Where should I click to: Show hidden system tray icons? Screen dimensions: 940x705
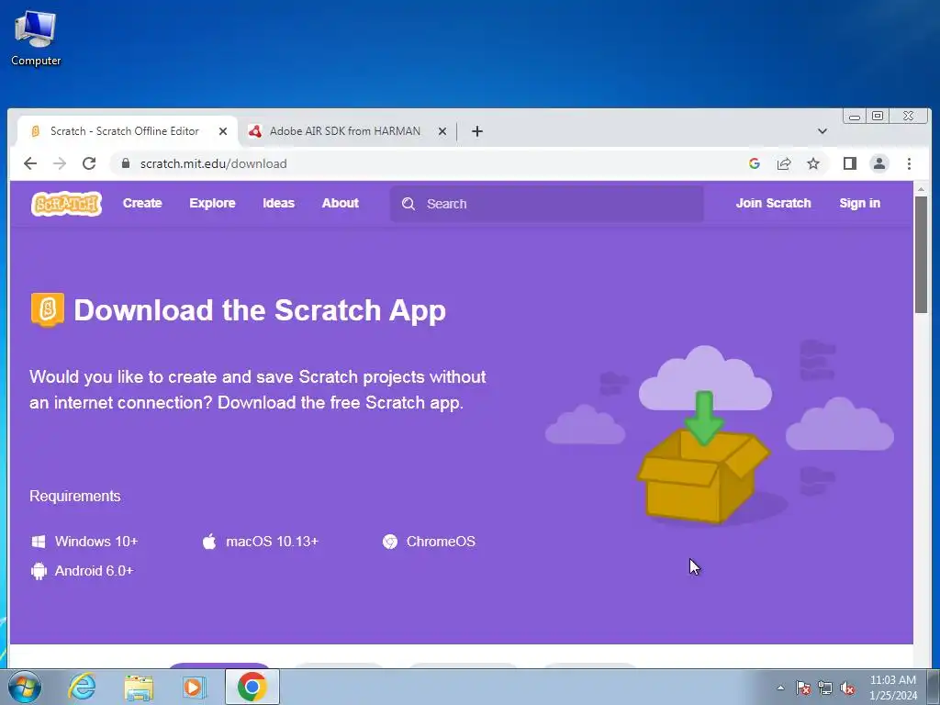pos(780,688)
